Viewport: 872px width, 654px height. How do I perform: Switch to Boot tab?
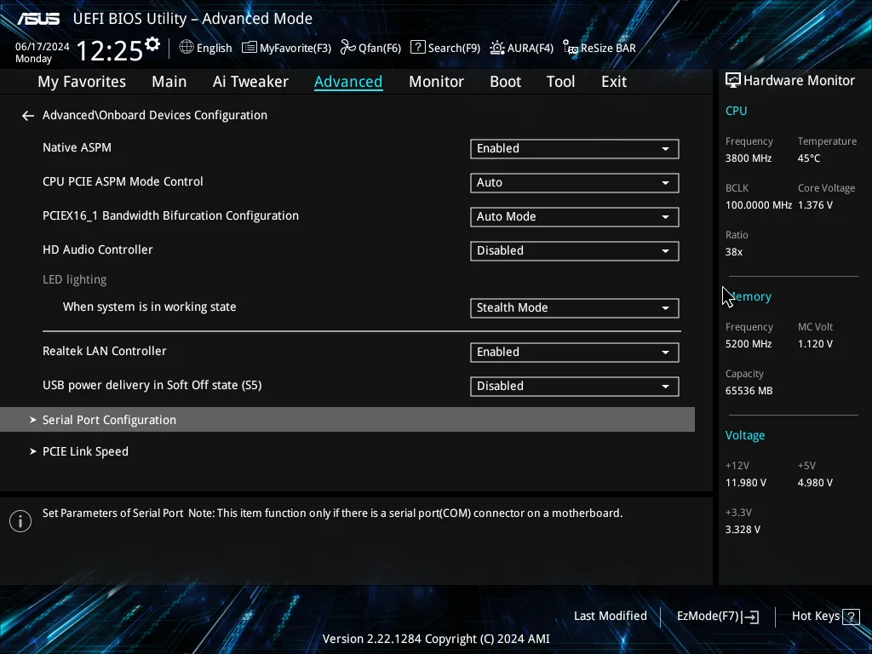point(505,82)
